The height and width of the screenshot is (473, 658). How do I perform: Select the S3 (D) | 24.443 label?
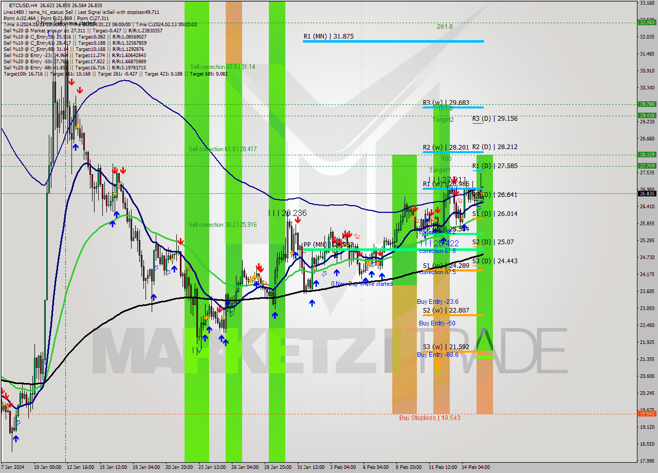coord(495,261)
